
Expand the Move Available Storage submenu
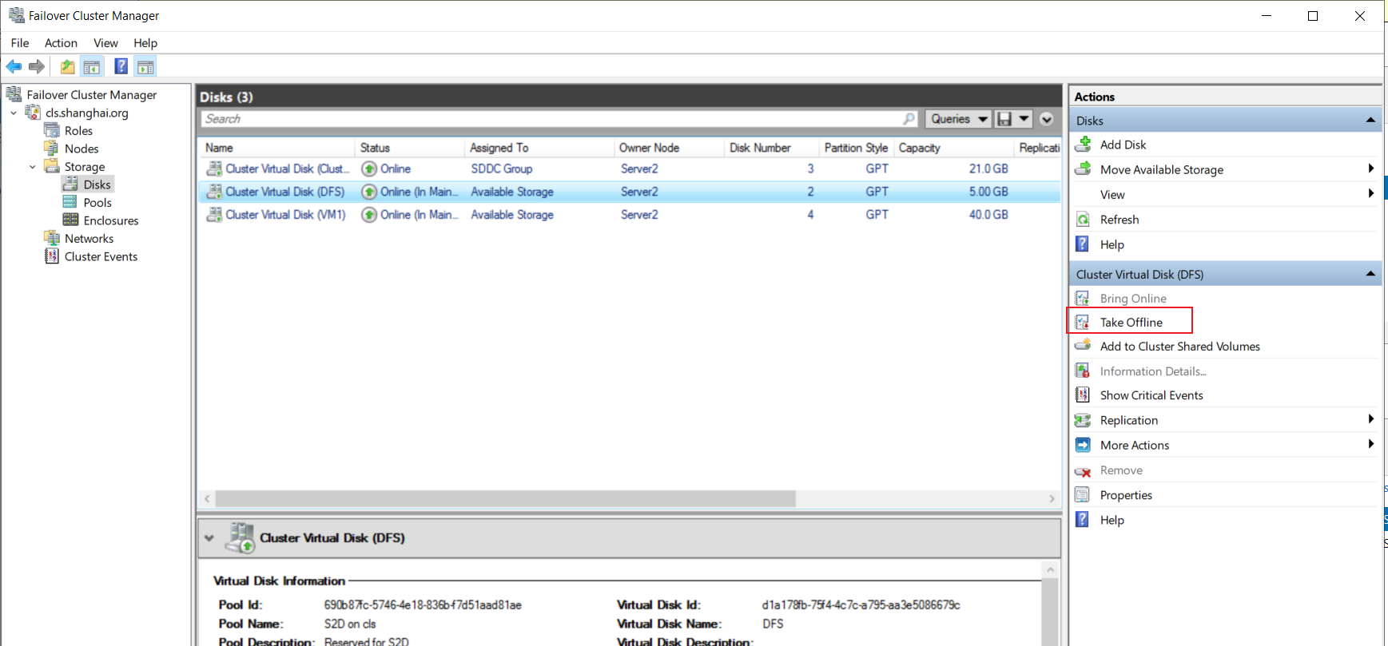point(1371,168)
